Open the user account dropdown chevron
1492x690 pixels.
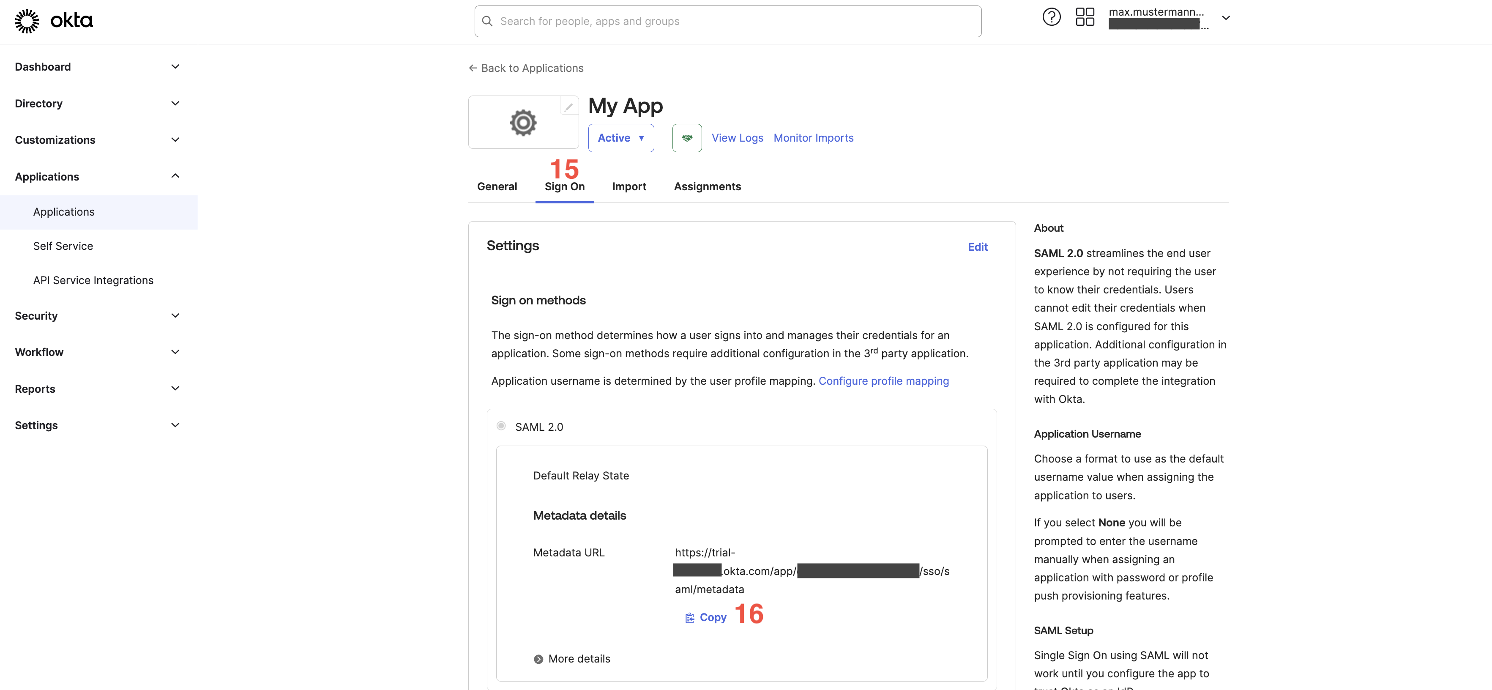click(1226, 18)
